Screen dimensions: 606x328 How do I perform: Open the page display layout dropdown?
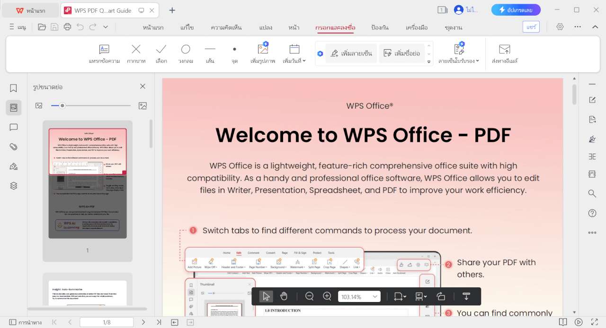coord(420,296)
